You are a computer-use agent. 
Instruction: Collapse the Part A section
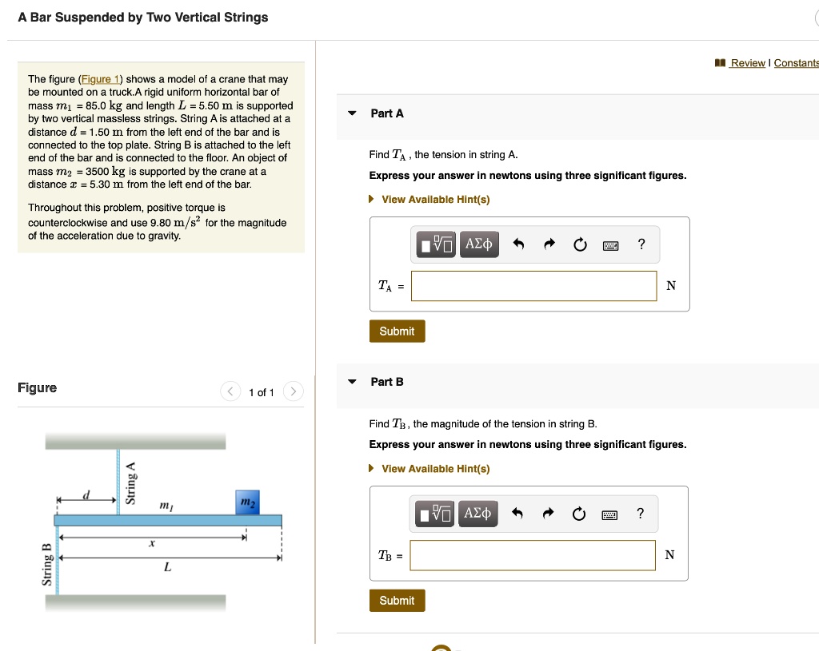(x=352, y=113)
